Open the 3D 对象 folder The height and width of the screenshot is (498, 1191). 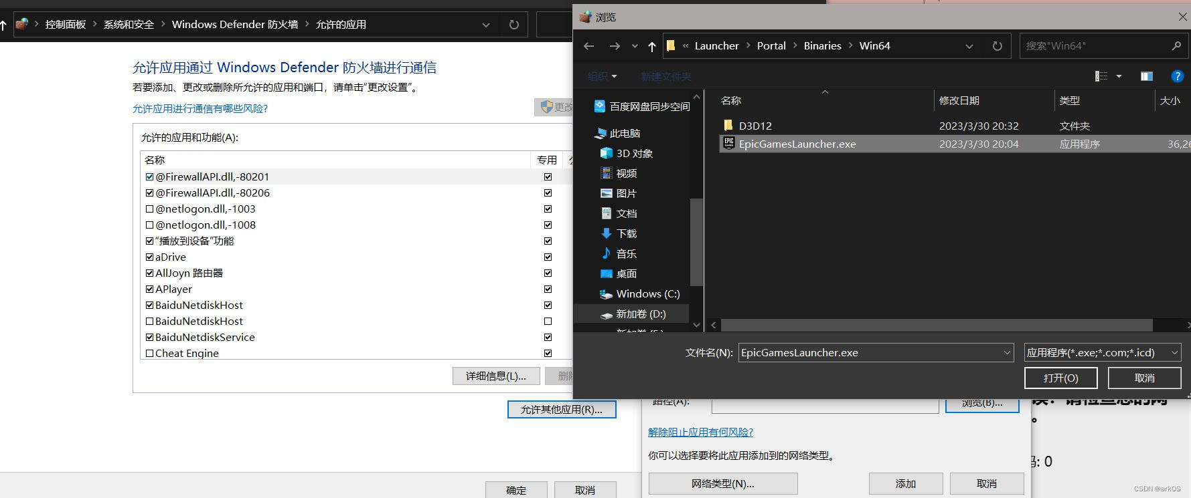click(627, 153)
